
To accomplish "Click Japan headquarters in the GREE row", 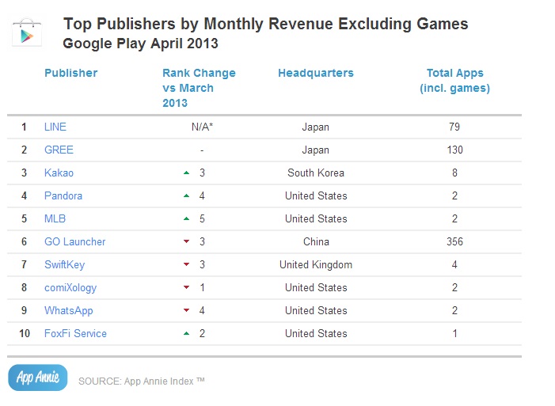I will (315, 150).
